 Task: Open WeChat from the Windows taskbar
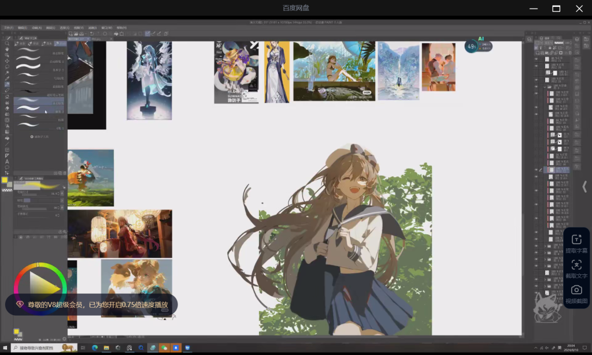pos(164,347)
